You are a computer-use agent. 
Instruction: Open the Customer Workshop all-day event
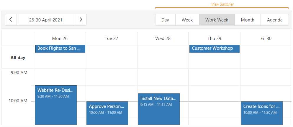[x=214, y=49]
